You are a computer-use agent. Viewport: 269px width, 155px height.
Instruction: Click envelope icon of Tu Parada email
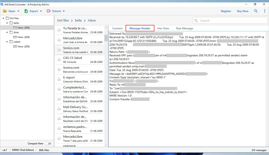point(59,30)
